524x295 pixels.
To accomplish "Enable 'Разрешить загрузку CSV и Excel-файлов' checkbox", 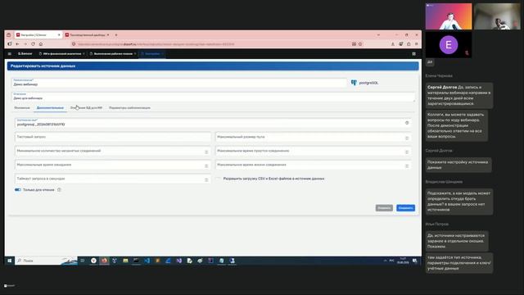I will 219,179.
